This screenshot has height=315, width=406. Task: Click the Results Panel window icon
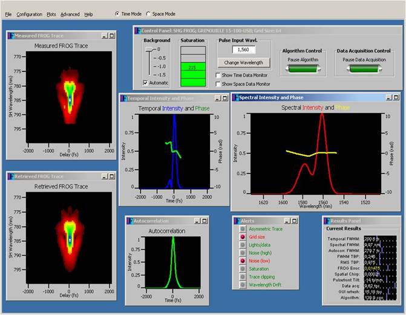coord(327,221)
